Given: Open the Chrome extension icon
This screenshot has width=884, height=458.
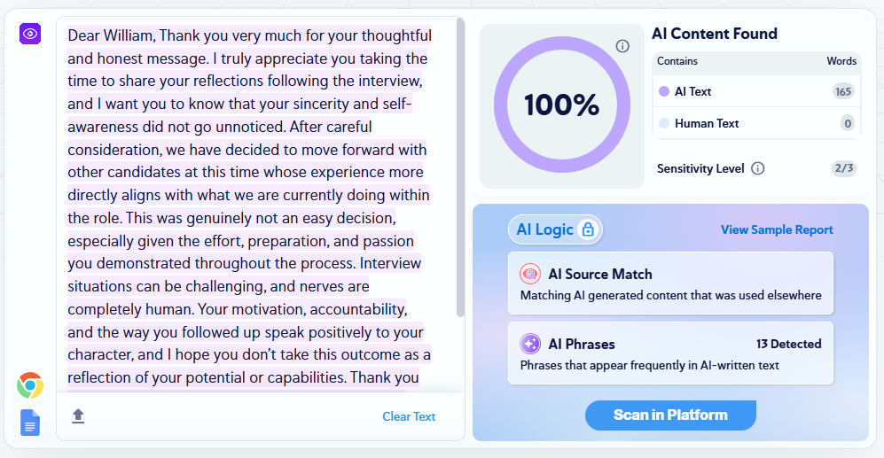Looking at the screenshot, I should pyautogui.click(x=30, y=386).
